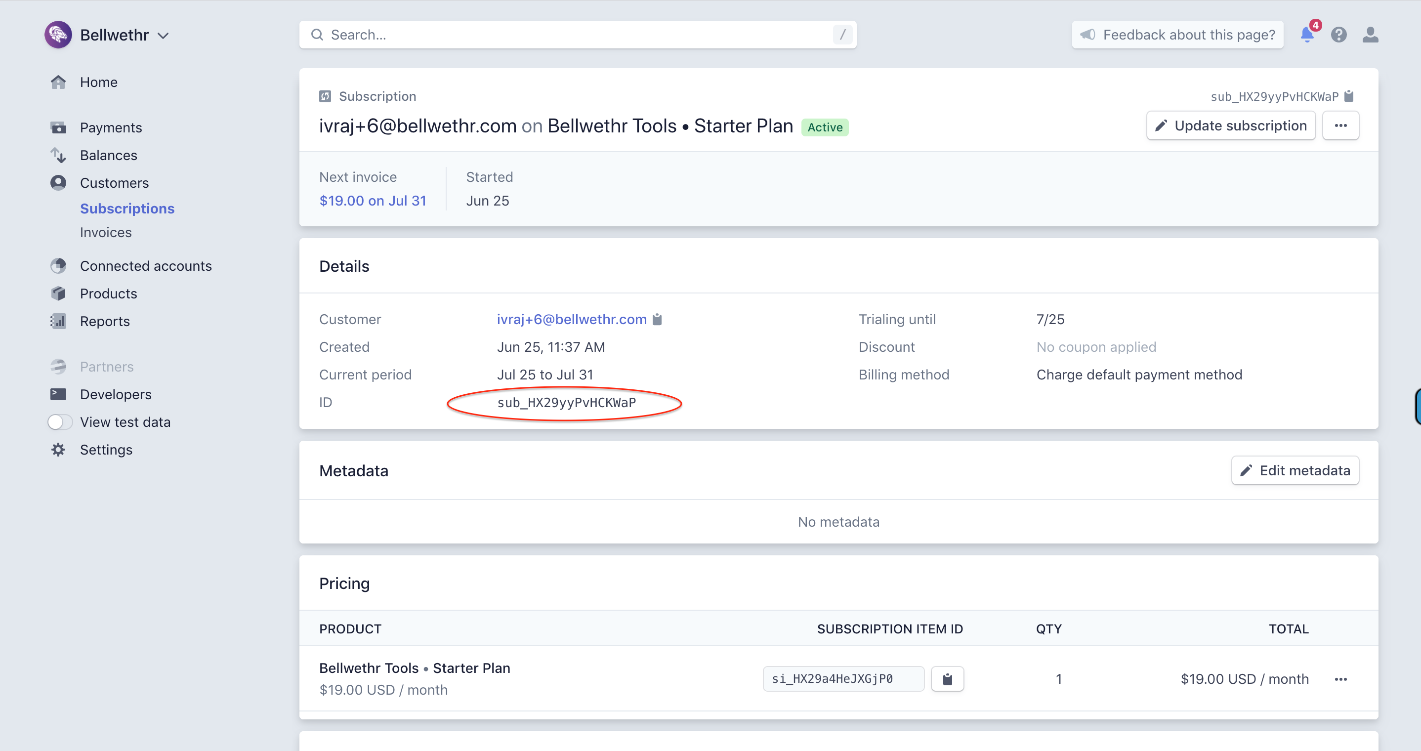Click the search input field
The height and width of the screenshot is (751, 1421).
(578, 35)
